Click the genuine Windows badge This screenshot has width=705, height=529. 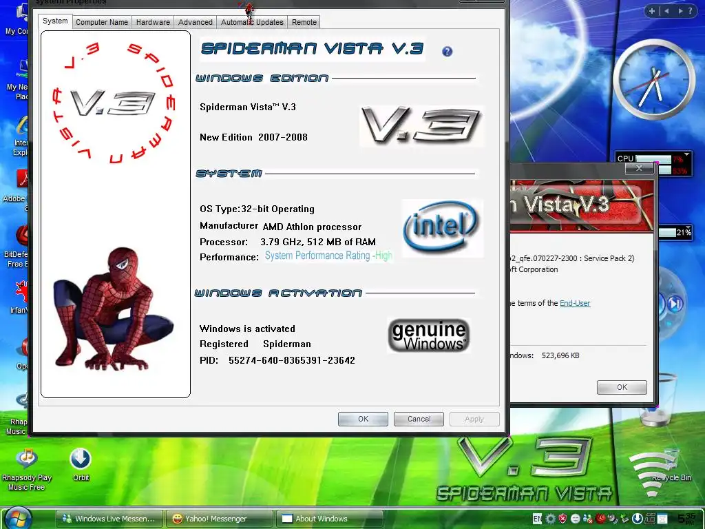tap(428, 335)
